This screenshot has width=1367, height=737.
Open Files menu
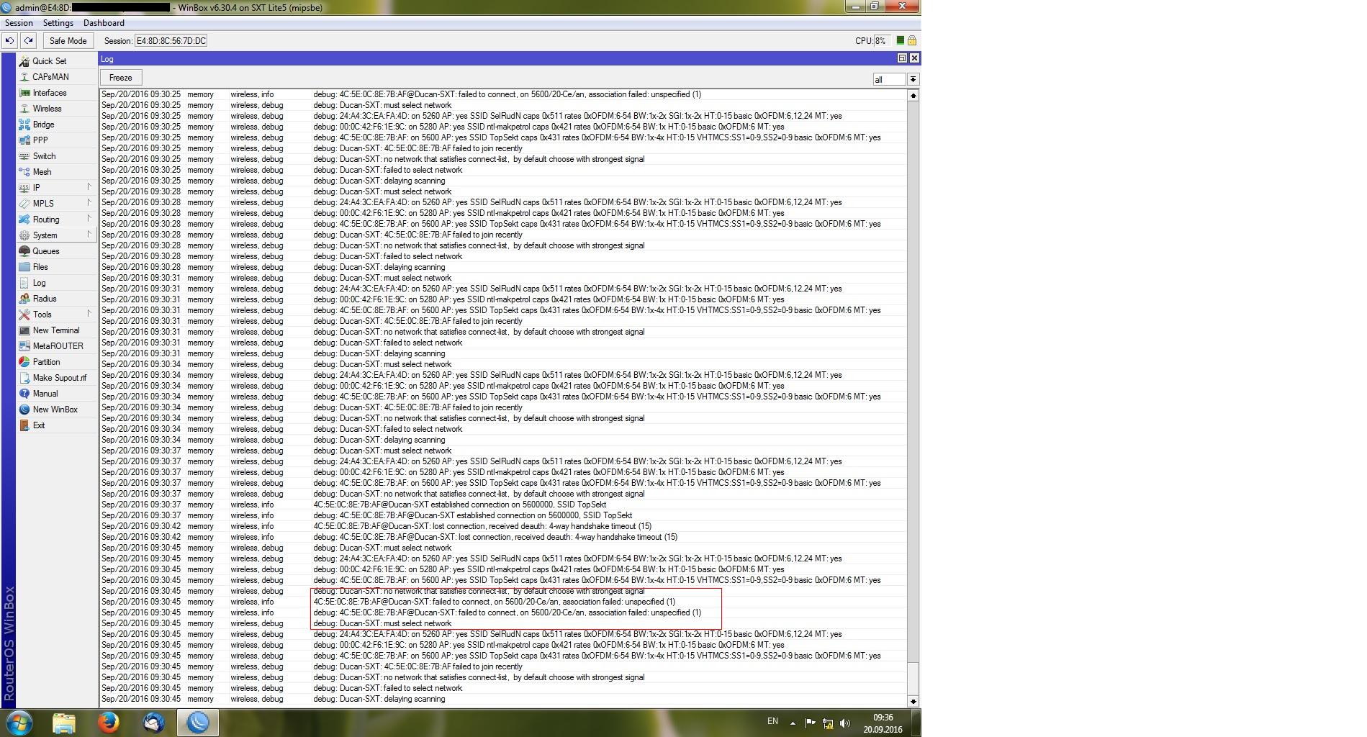[x=40, y=267]
